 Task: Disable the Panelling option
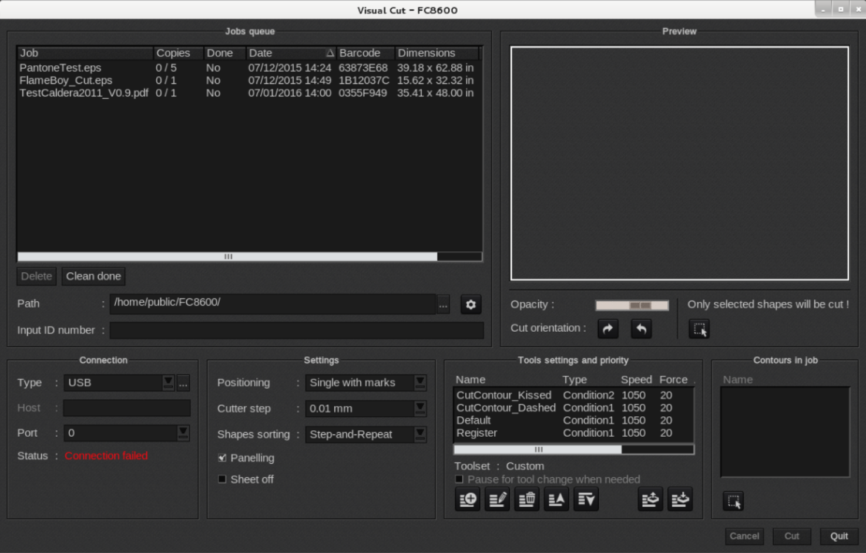pyautogui.click(x=222, y=458)
